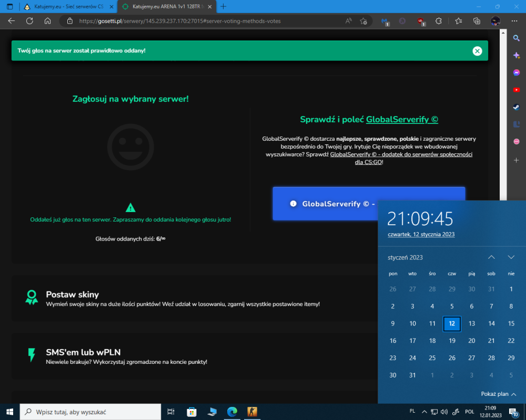Dismiss the green vote success notification
The width and height of the screenshot is (526, 420).
(477, 51)
